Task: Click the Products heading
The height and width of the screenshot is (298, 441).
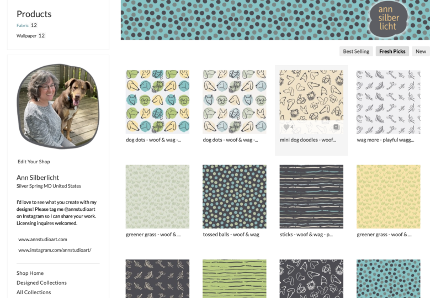Action: [x=34, y=14]
